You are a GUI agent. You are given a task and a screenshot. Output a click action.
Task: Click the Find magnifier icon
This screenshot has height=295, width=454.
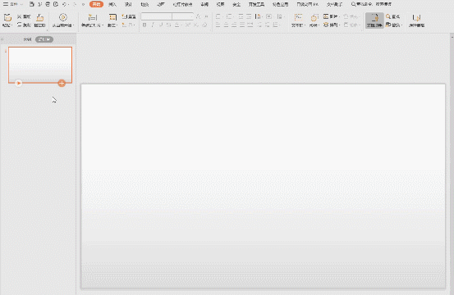click(x=388, y=16)
